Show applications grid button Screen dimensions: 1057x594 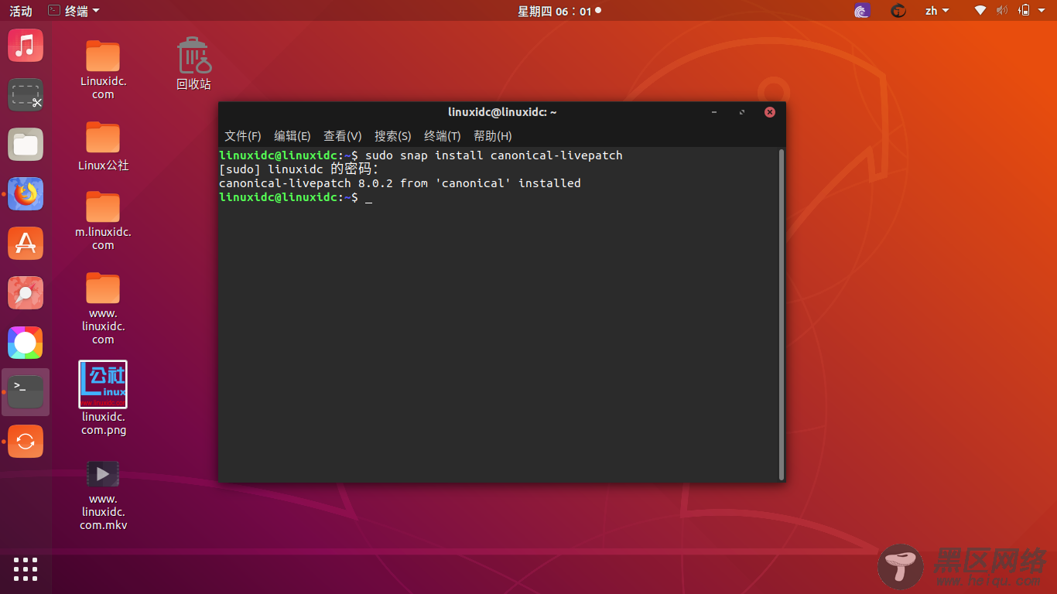[x=26, y=568]
